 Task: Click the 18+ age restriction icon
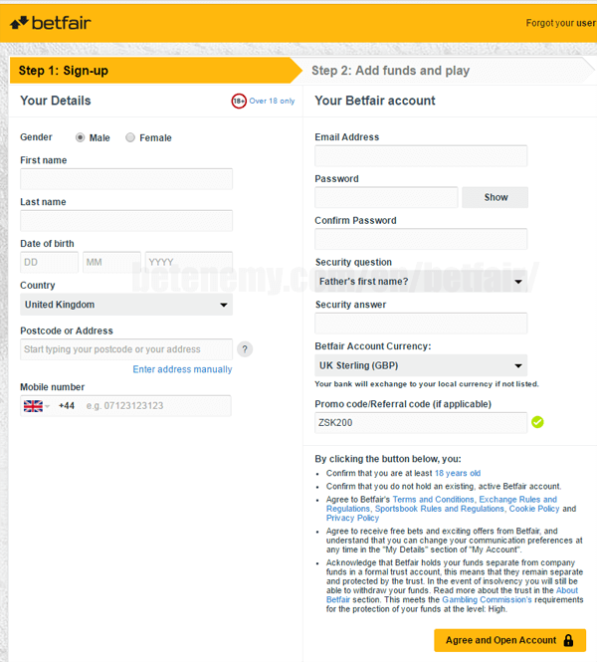(x=239, y=101)
